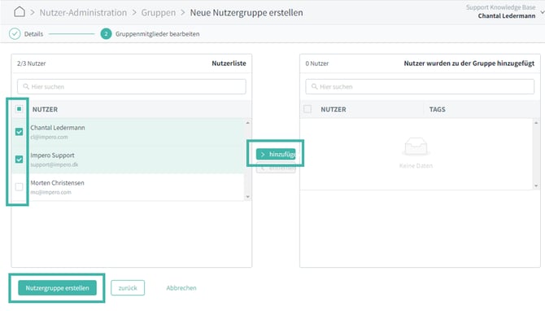Click search field in added users panel
The image size is (545, 311).
[x=420, y=86]
